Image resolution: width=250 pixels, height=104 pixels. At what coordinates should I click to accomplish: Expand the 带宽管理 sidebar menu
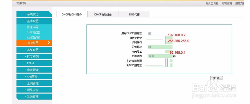34,70
